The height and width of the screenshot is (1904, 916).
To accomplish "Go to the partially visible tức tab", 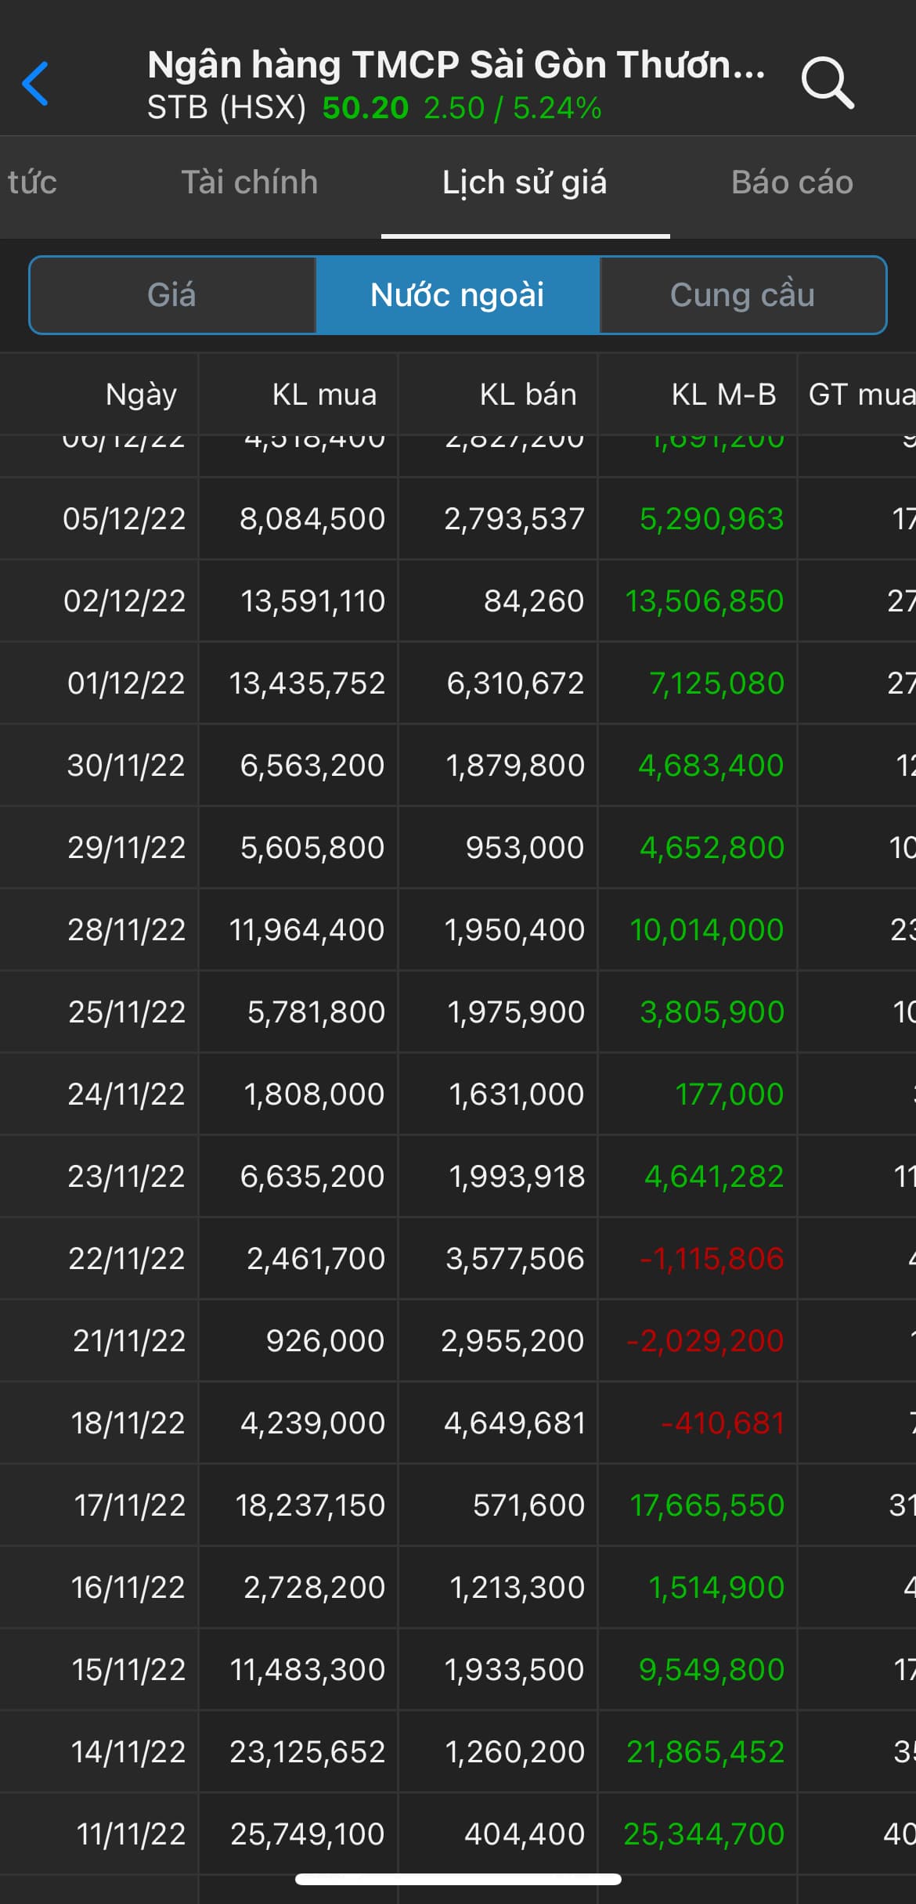I will pos(32,182).
